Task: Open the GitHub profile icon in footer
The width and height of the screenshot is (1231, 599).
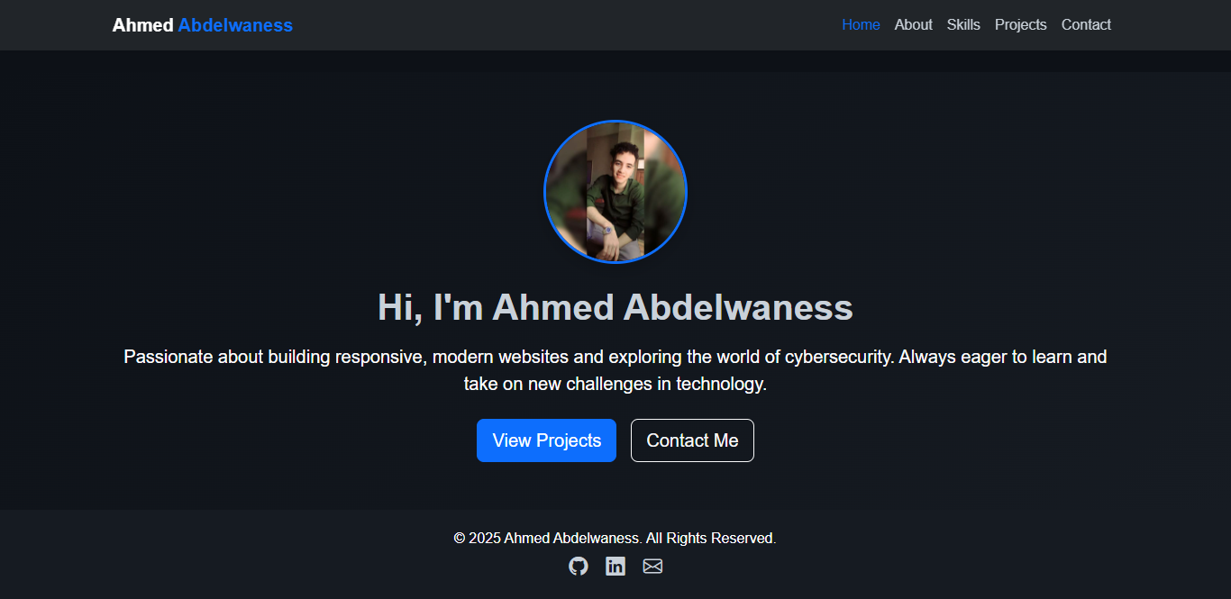Action: [579, 566]
